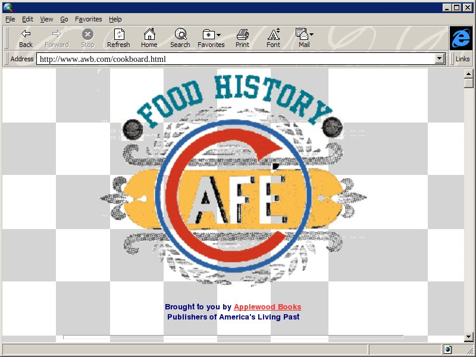476x357 pixels.
Task: Open the File menu
Action: (x=10, y=19)
